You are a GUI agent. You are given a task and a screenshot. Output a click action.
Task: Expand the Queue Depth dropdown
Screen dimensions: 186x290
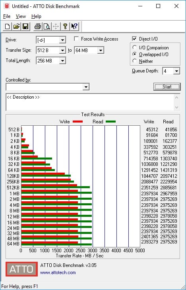pyautogui.click(x=176, y=71)
